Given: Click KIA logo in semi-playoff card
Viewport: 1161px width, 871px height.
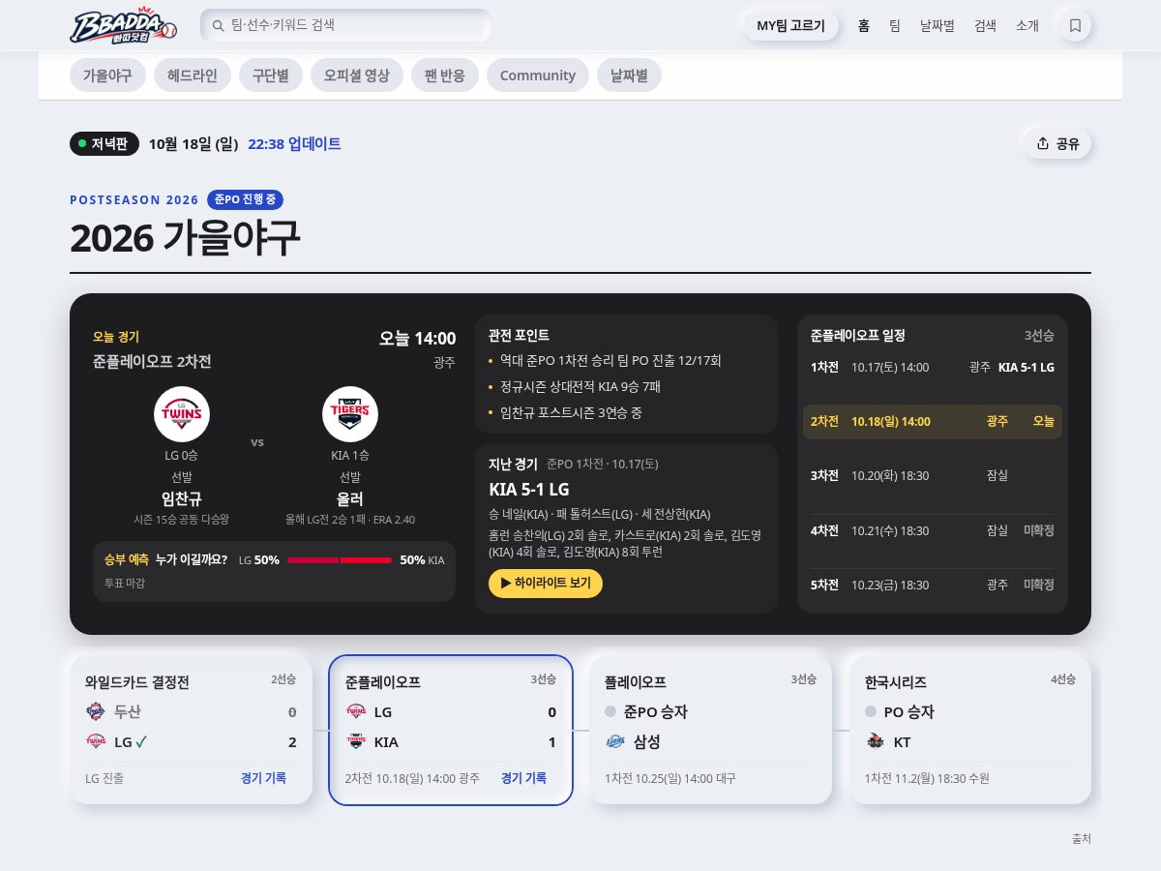Looking at the screenshot, I should [356, 742].
